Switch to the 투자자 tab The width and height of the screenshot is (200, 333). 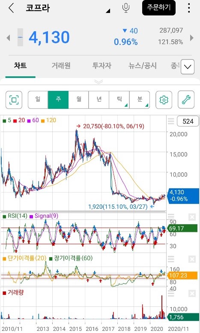pos(101,66)
